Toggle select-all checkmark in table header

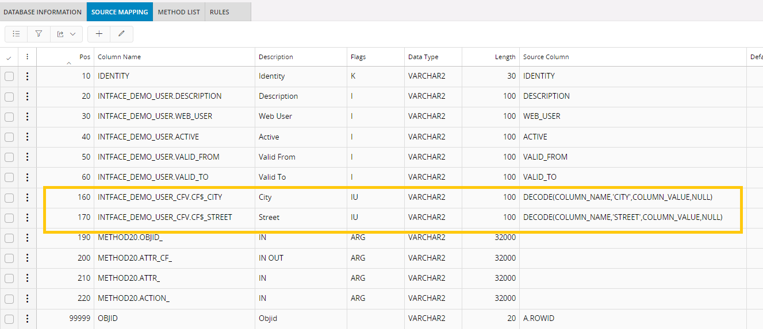tap(9, 57)
